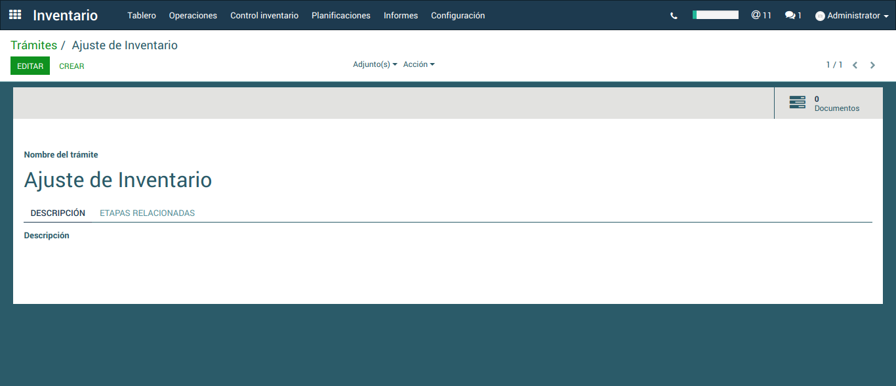The height and width of the screenshot is (386, 896).
Task: Expand the Acción dropdown
Action: [418, 64]
